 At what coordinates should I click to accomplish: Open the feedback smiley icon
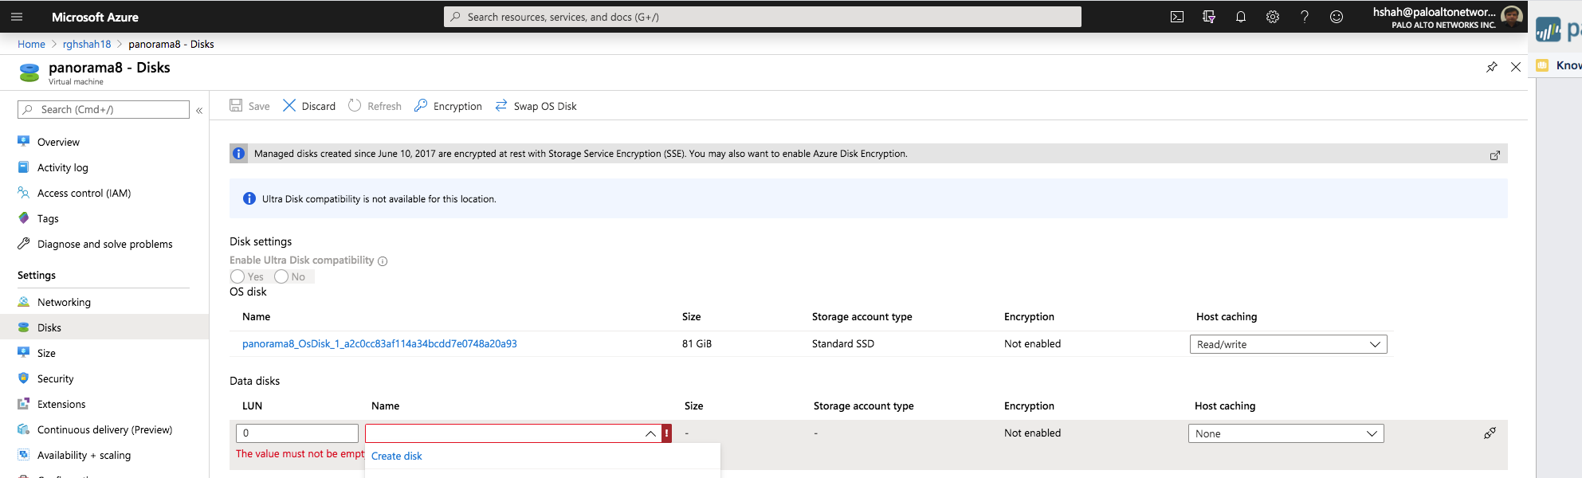pos(1336,17)
